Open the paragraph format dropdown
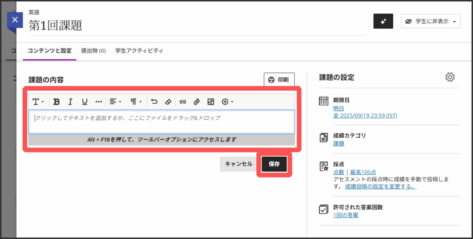Screen dimensions: 473x239 [135, 102]
